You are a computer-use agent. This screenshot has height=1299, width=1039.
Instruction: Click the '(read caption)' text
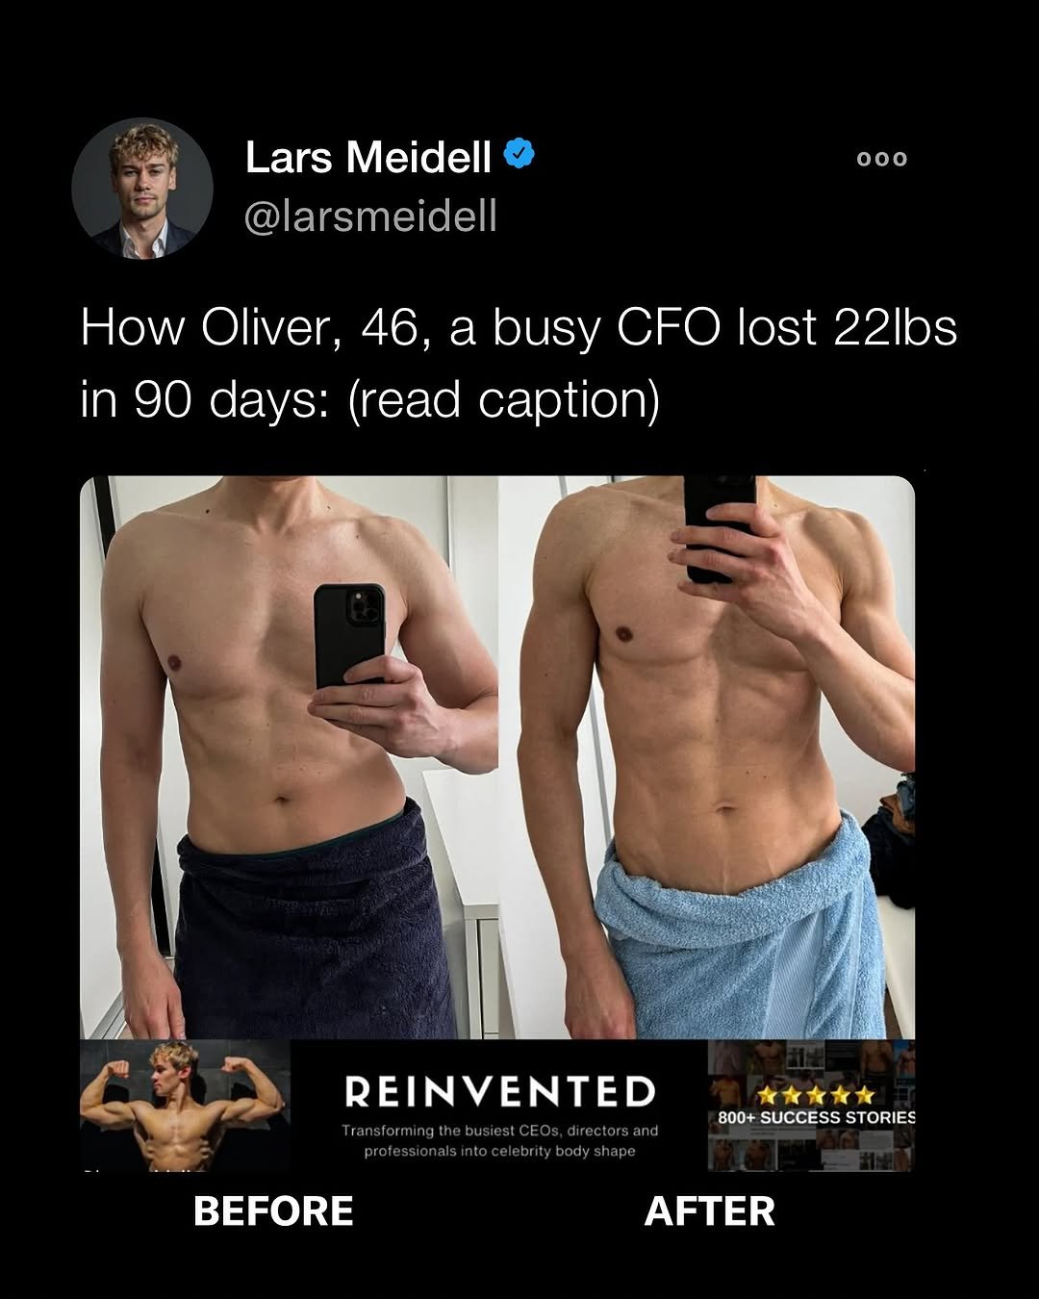pos(503,398)
